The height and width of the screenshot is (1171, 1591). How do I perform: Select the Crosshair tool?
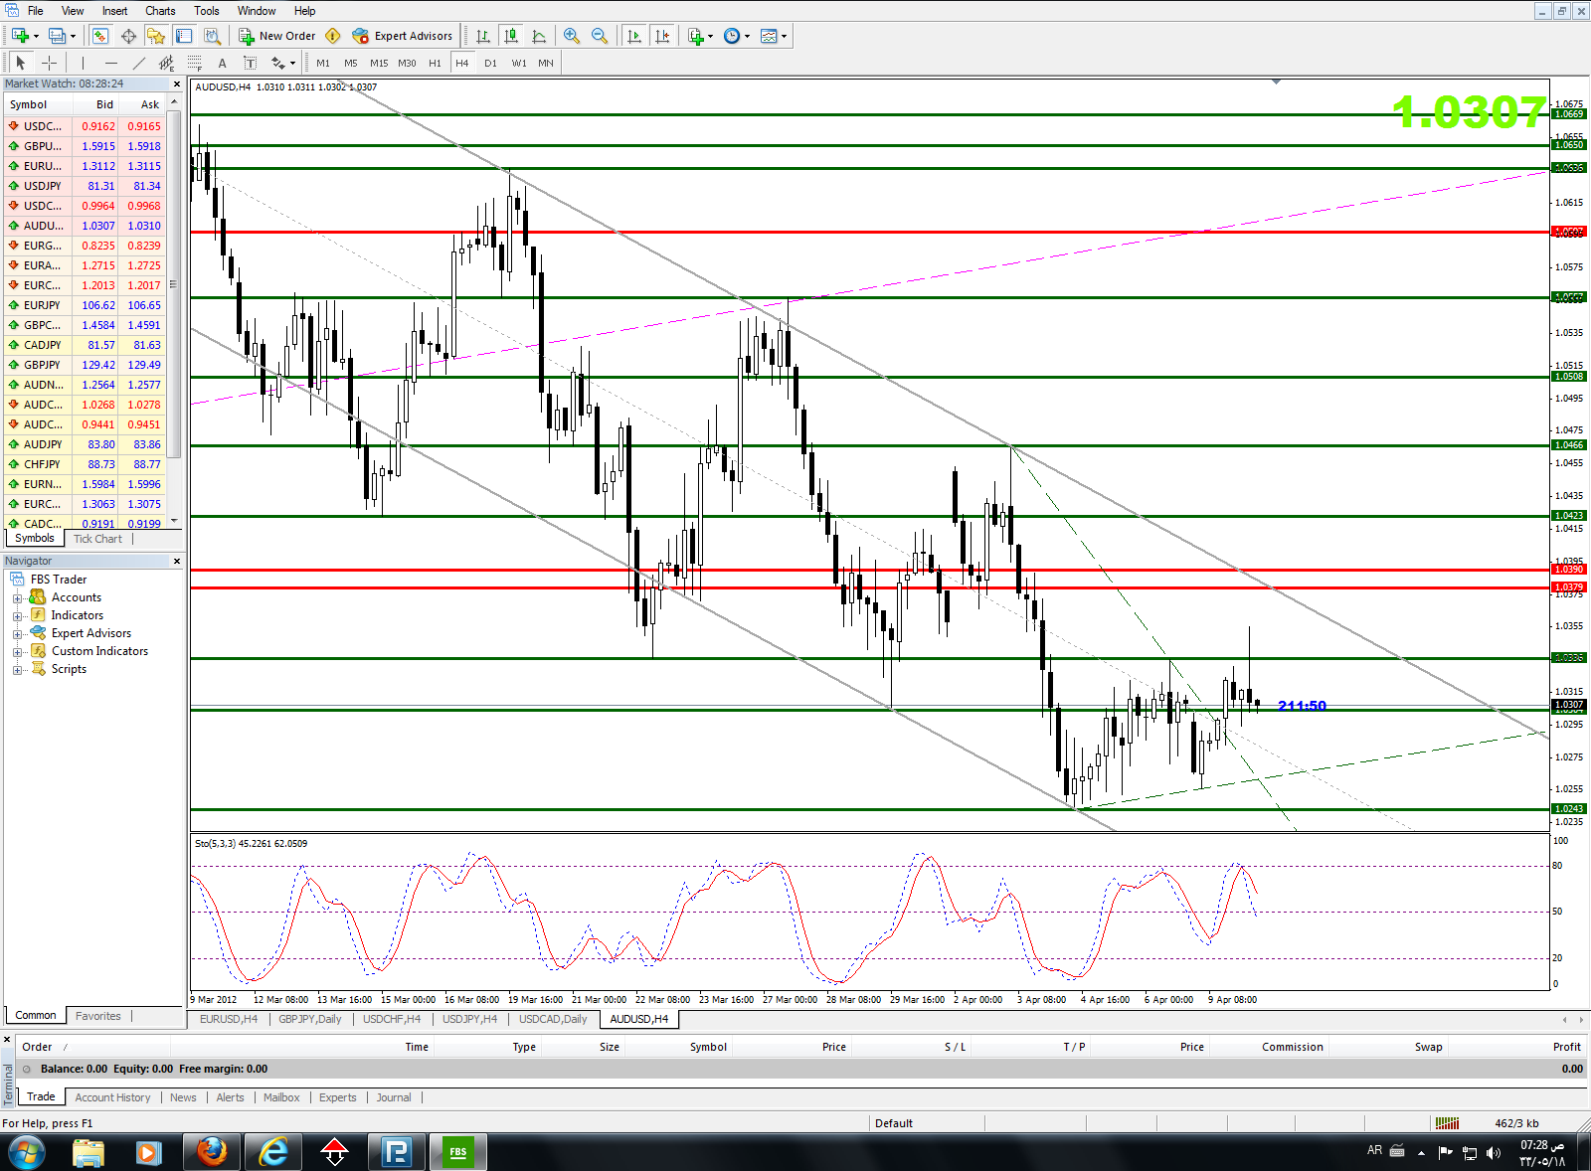coord(49,63)
